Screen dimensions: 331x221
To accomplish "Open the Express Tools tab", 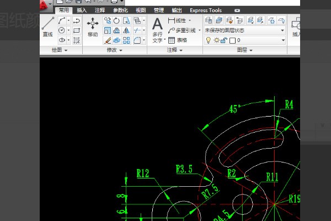I will (x=205, y=10).
